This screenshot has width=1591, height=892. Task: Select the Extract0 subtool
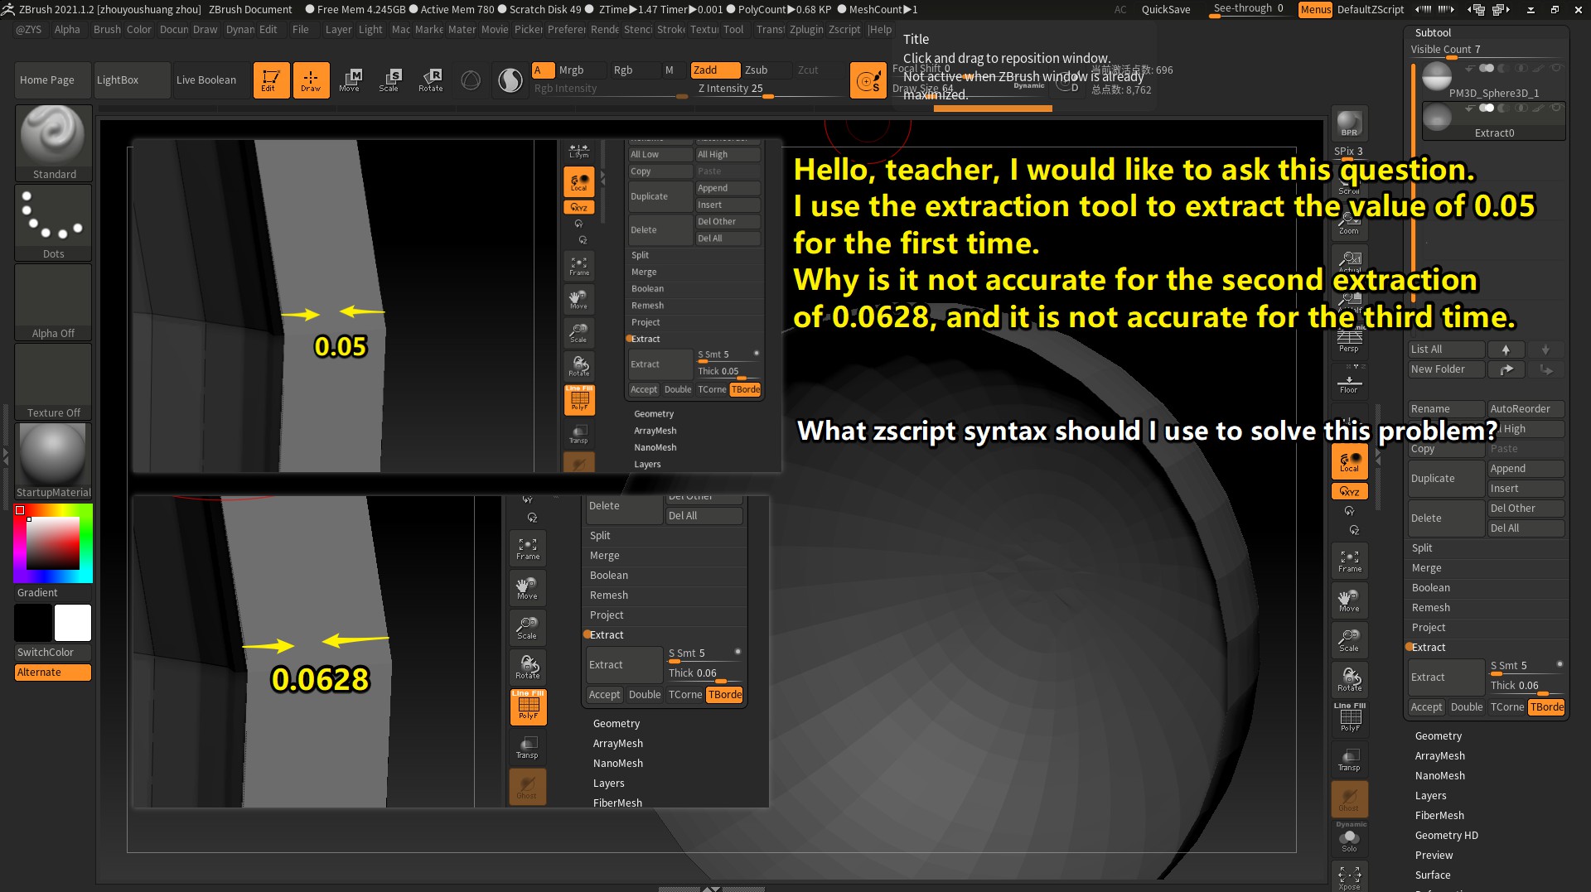pyautogui.click(x=1493, y=122)
